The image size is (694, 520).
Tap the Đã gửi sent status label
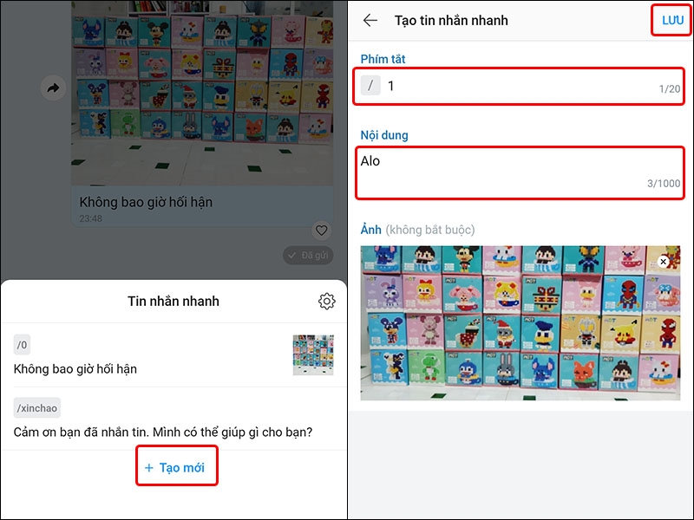click(308, 255)
